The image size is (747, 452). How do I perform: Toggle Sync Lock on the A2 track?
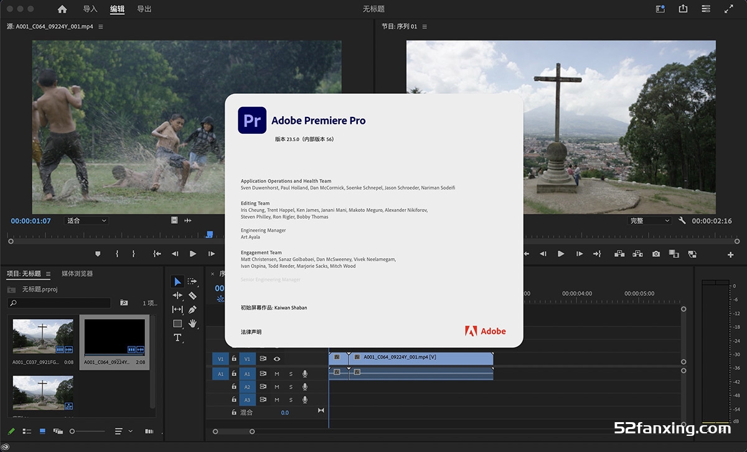point(263,387)
